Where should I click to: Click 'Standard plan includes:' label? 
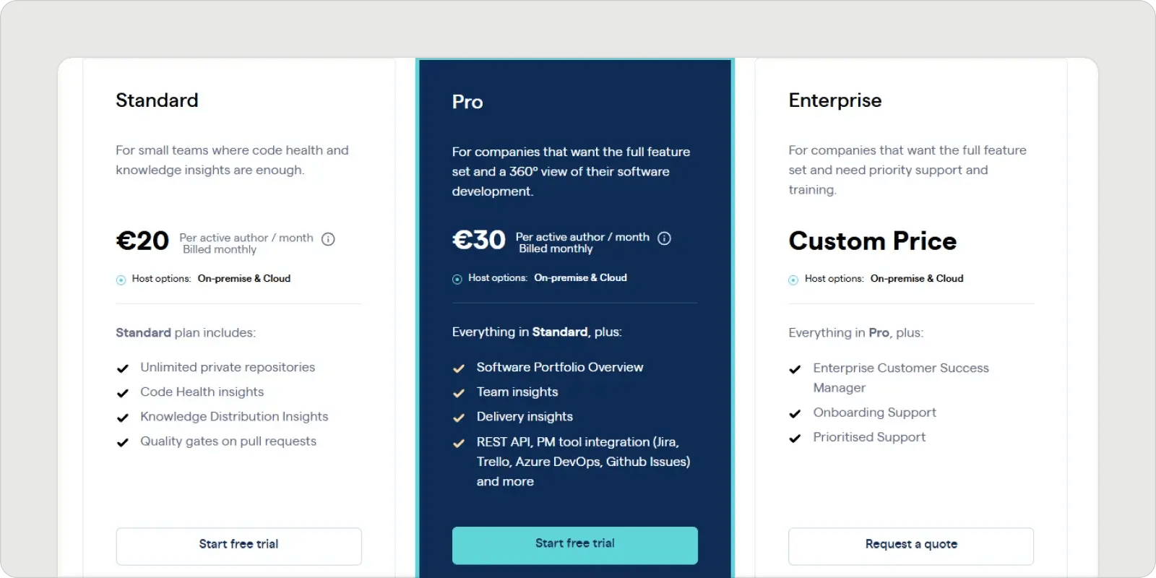click(186, 332)
